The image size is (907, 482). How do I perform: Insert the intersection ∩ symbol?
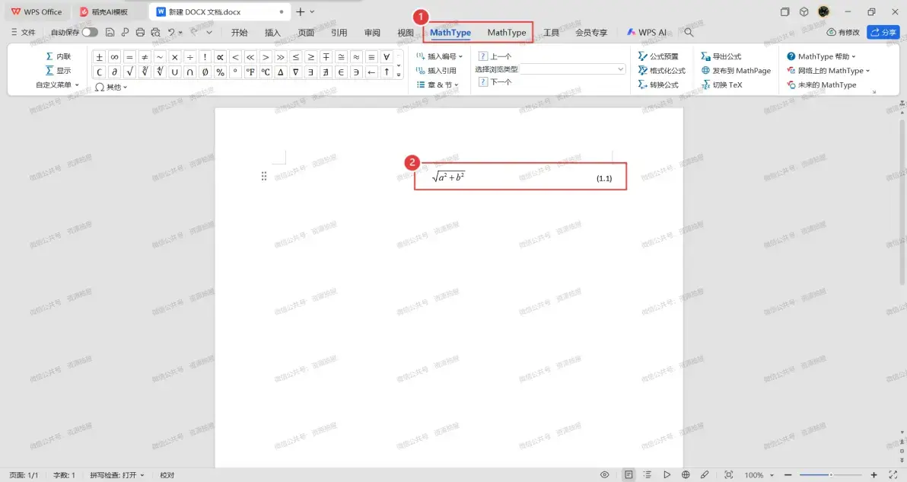[x=189, y=72]
